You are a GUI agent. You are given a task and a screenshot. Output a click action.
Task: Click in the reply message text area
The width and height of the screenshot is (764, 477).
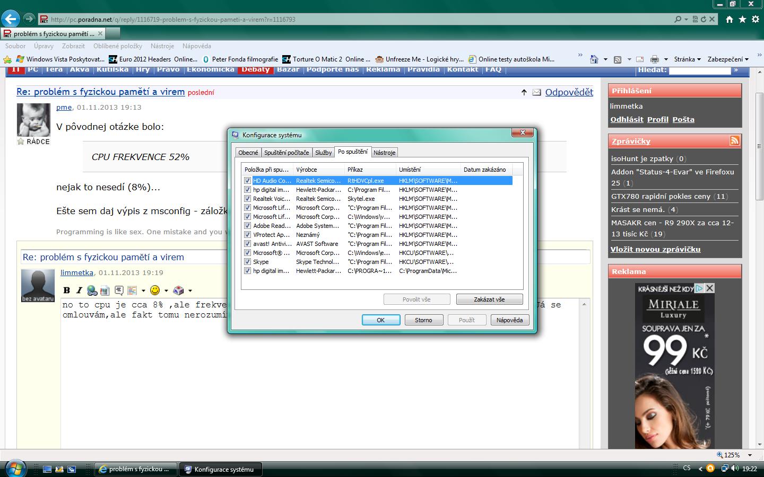[320, 374]
